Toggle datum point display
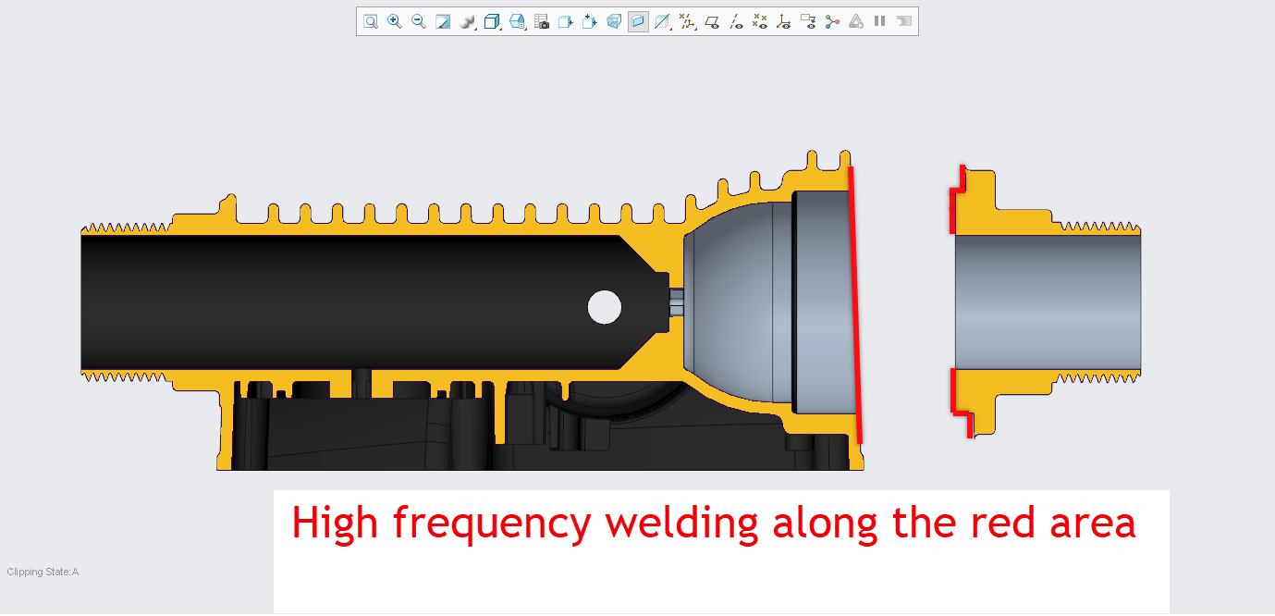1275x616 pixels. tap(760, 21)
